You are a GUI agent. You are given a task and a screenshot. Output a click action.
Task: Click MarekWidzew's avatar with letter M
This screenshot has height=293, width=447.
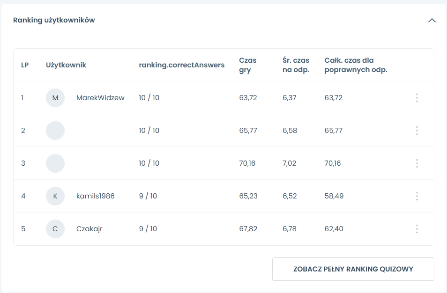tap(55, 98)
